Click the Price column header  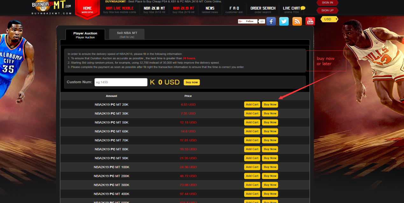188,96
